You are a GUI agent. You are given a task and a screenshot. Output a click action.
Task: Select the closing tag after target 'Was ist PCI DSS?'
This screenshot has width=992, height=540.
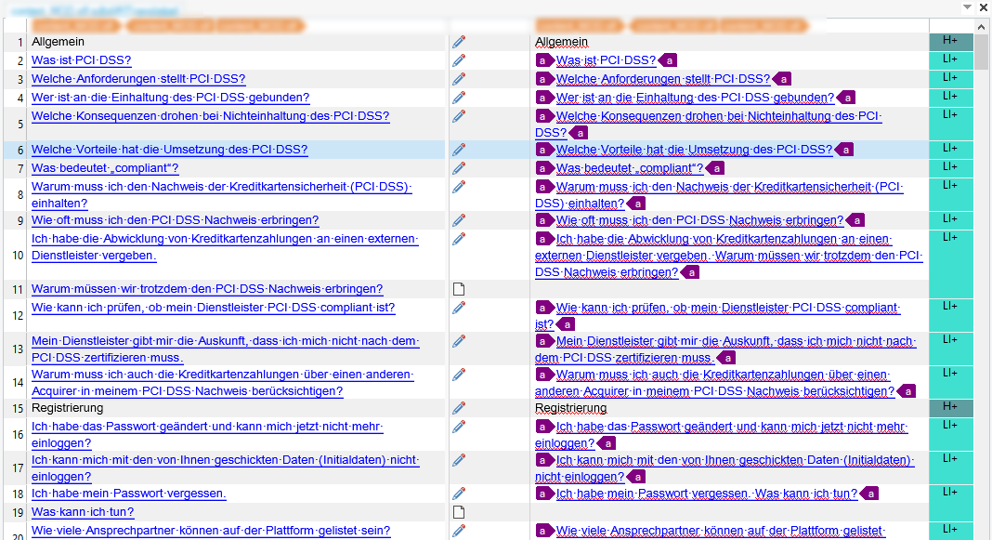coord(668,60)
